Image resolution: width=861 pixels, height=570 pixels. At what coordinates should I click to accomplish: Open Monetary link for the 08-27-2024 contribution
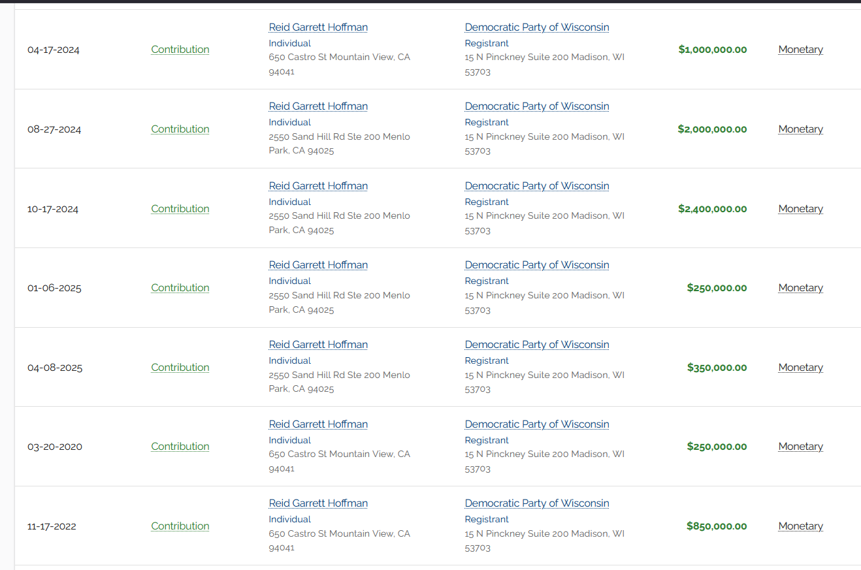[800, 129]
